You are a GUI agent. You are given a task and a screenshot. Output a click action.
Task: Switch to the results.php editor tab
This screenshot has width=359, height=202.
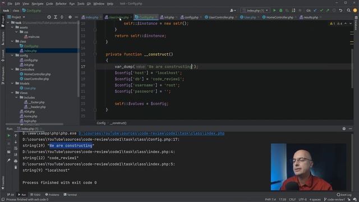click(309, 17)
